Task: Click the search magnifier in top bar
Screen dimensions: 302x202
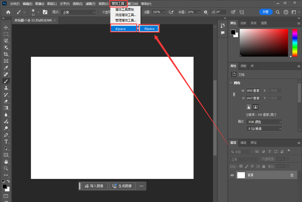Action: click(x=278, y=12)
